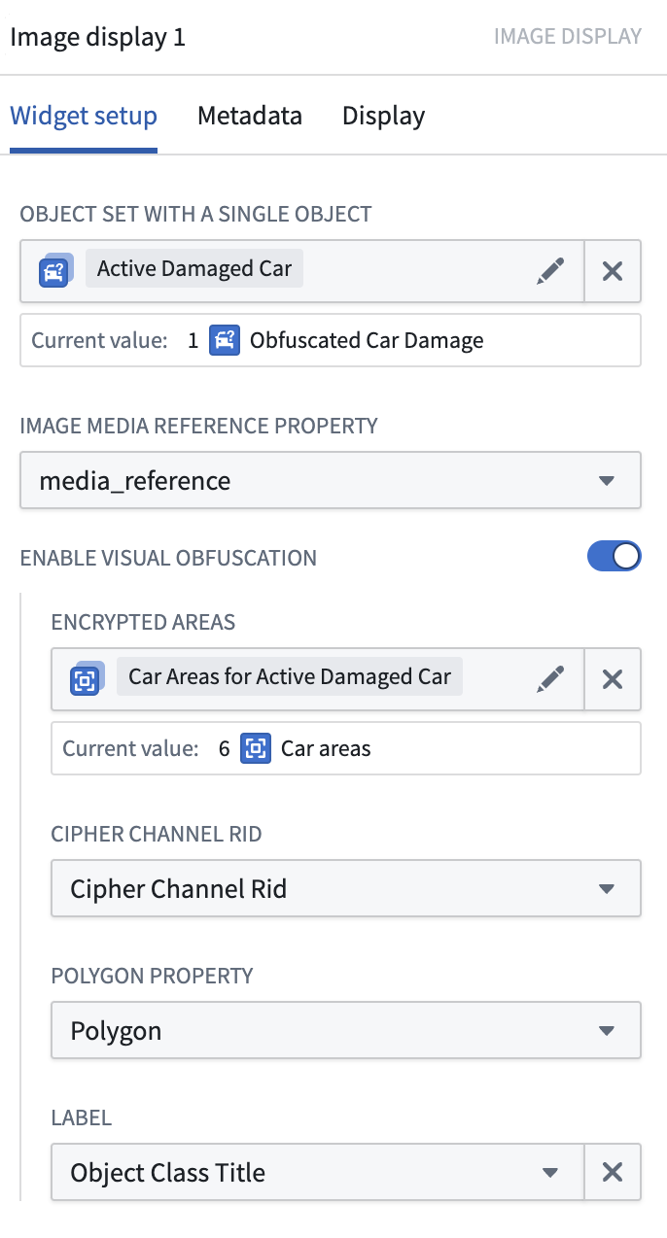Click the Active Damaged Car object type icon

(x=56, y=270)
